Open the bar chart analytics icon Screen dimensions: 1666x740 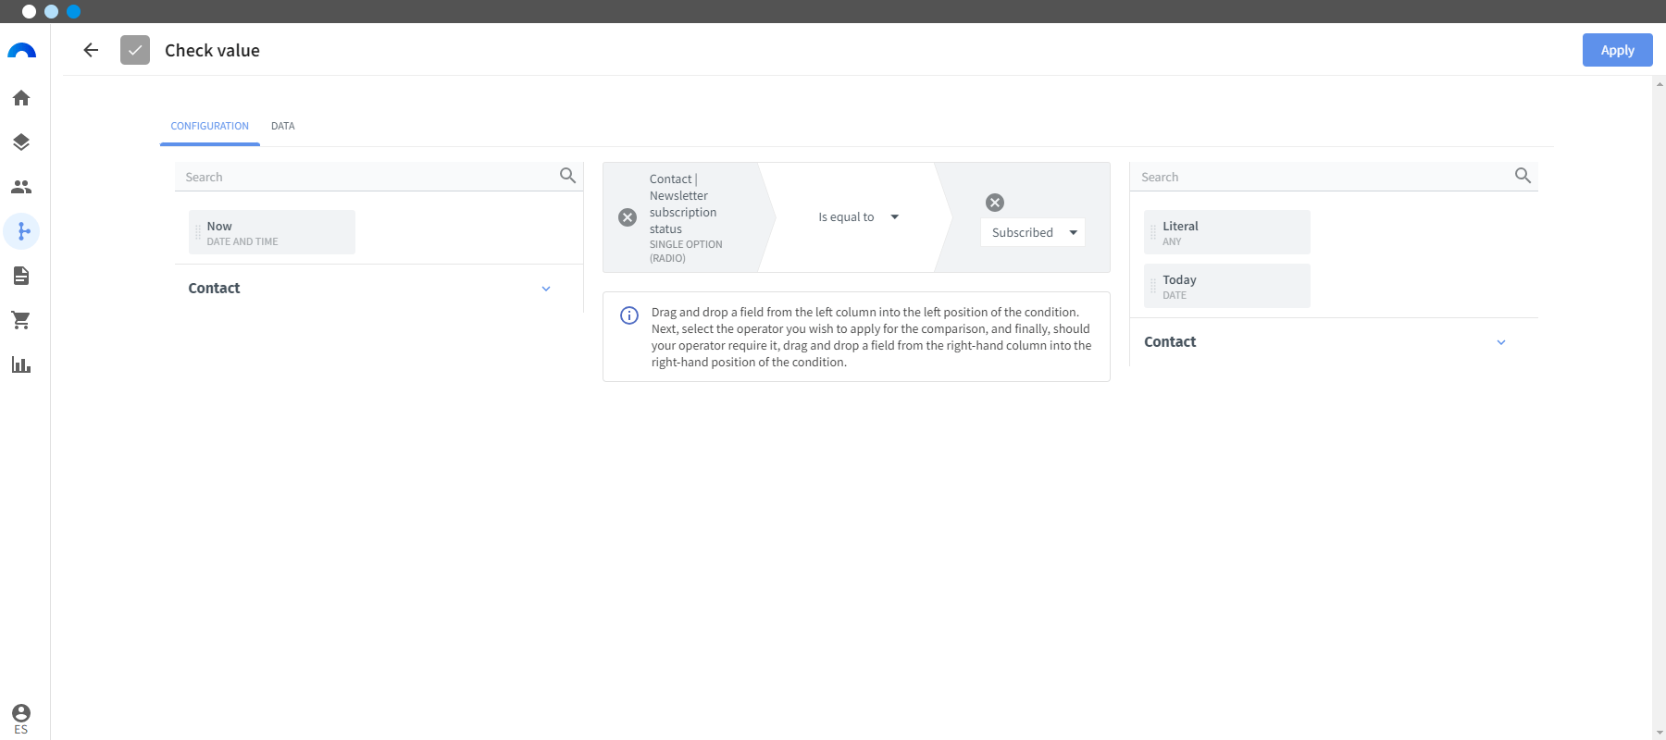click(21, 364)
